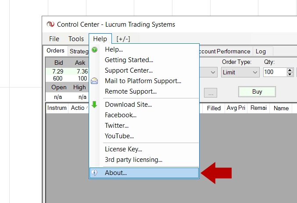
Task: Click the [+/-] menu item
Action: [123, 39]
